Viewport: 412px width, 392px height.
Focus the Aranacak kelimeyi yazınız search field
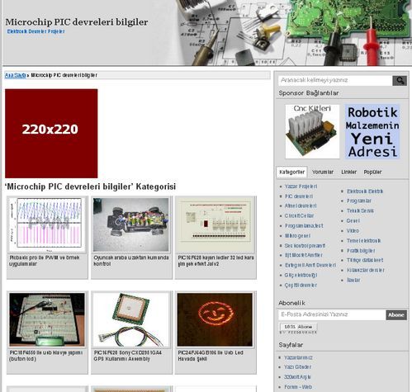click(335, 80)
